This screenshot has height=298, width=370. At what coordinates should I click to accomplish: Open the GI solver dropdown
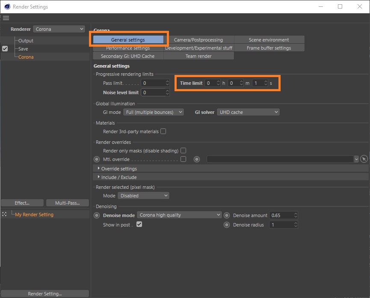pyautogui.click(x=248, y=112)
